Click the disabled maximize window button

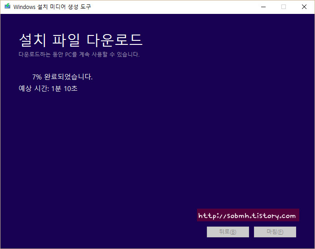[x=284, y=7]
